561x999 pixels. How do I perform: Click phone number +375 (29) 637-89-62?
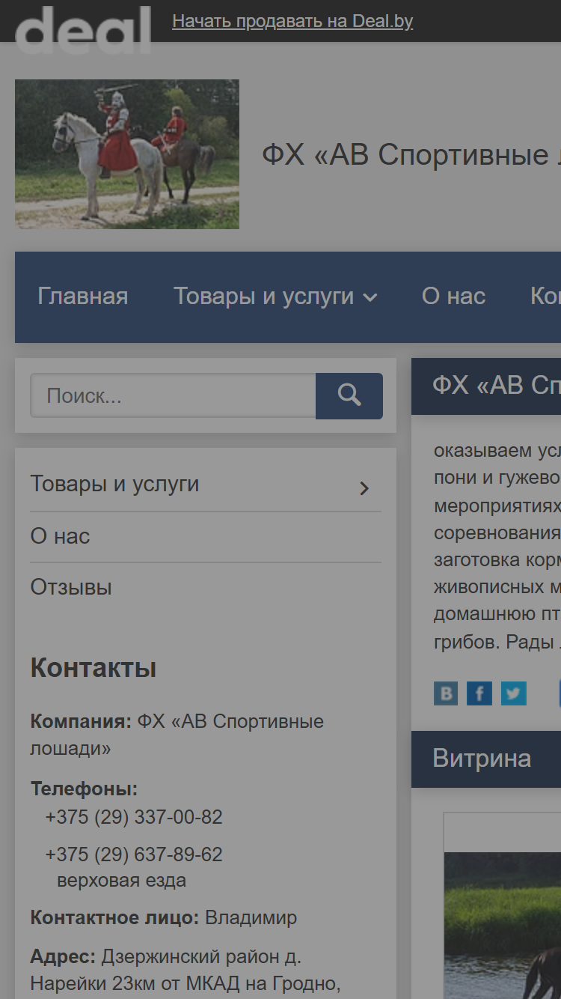(134, 854)
